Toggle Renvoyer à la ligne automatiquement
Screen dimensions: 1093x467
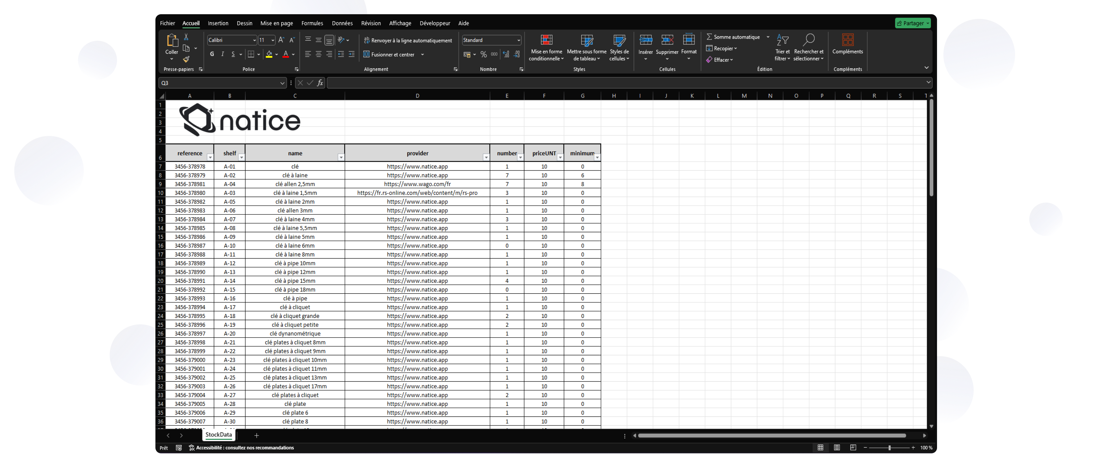(408, 40)
